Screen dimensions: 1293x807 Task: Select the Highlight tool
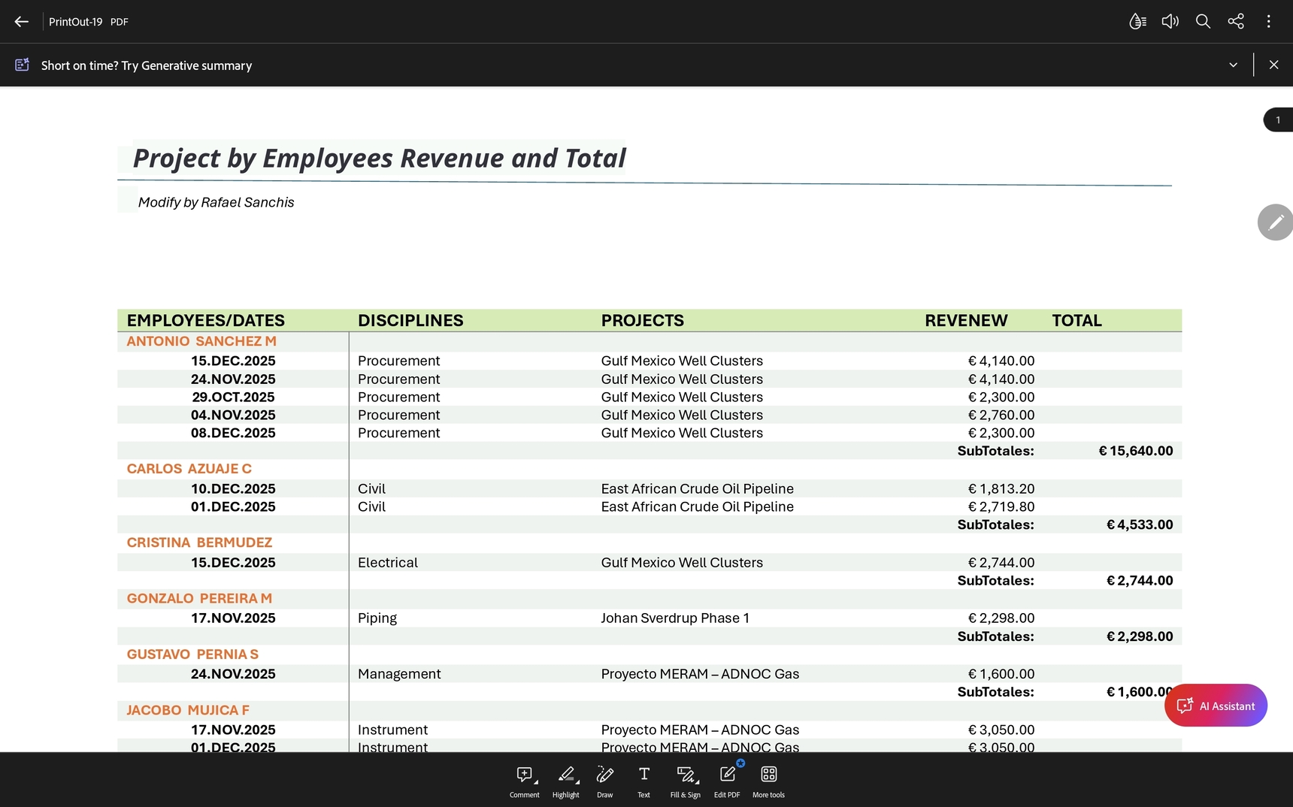point(566,781)
